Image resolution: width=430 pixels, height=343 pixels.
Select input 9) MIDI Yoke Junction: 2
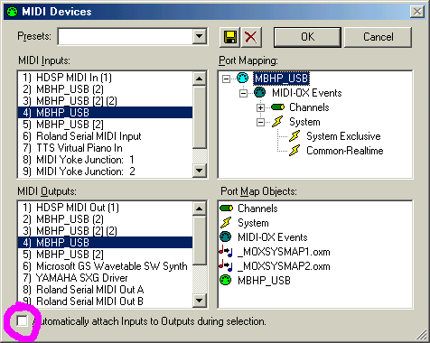pos(106,171)
